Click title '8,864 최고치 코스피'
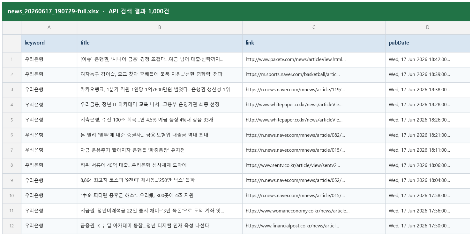This screenshot has height=236, width=472. click(x=160, y=181)
